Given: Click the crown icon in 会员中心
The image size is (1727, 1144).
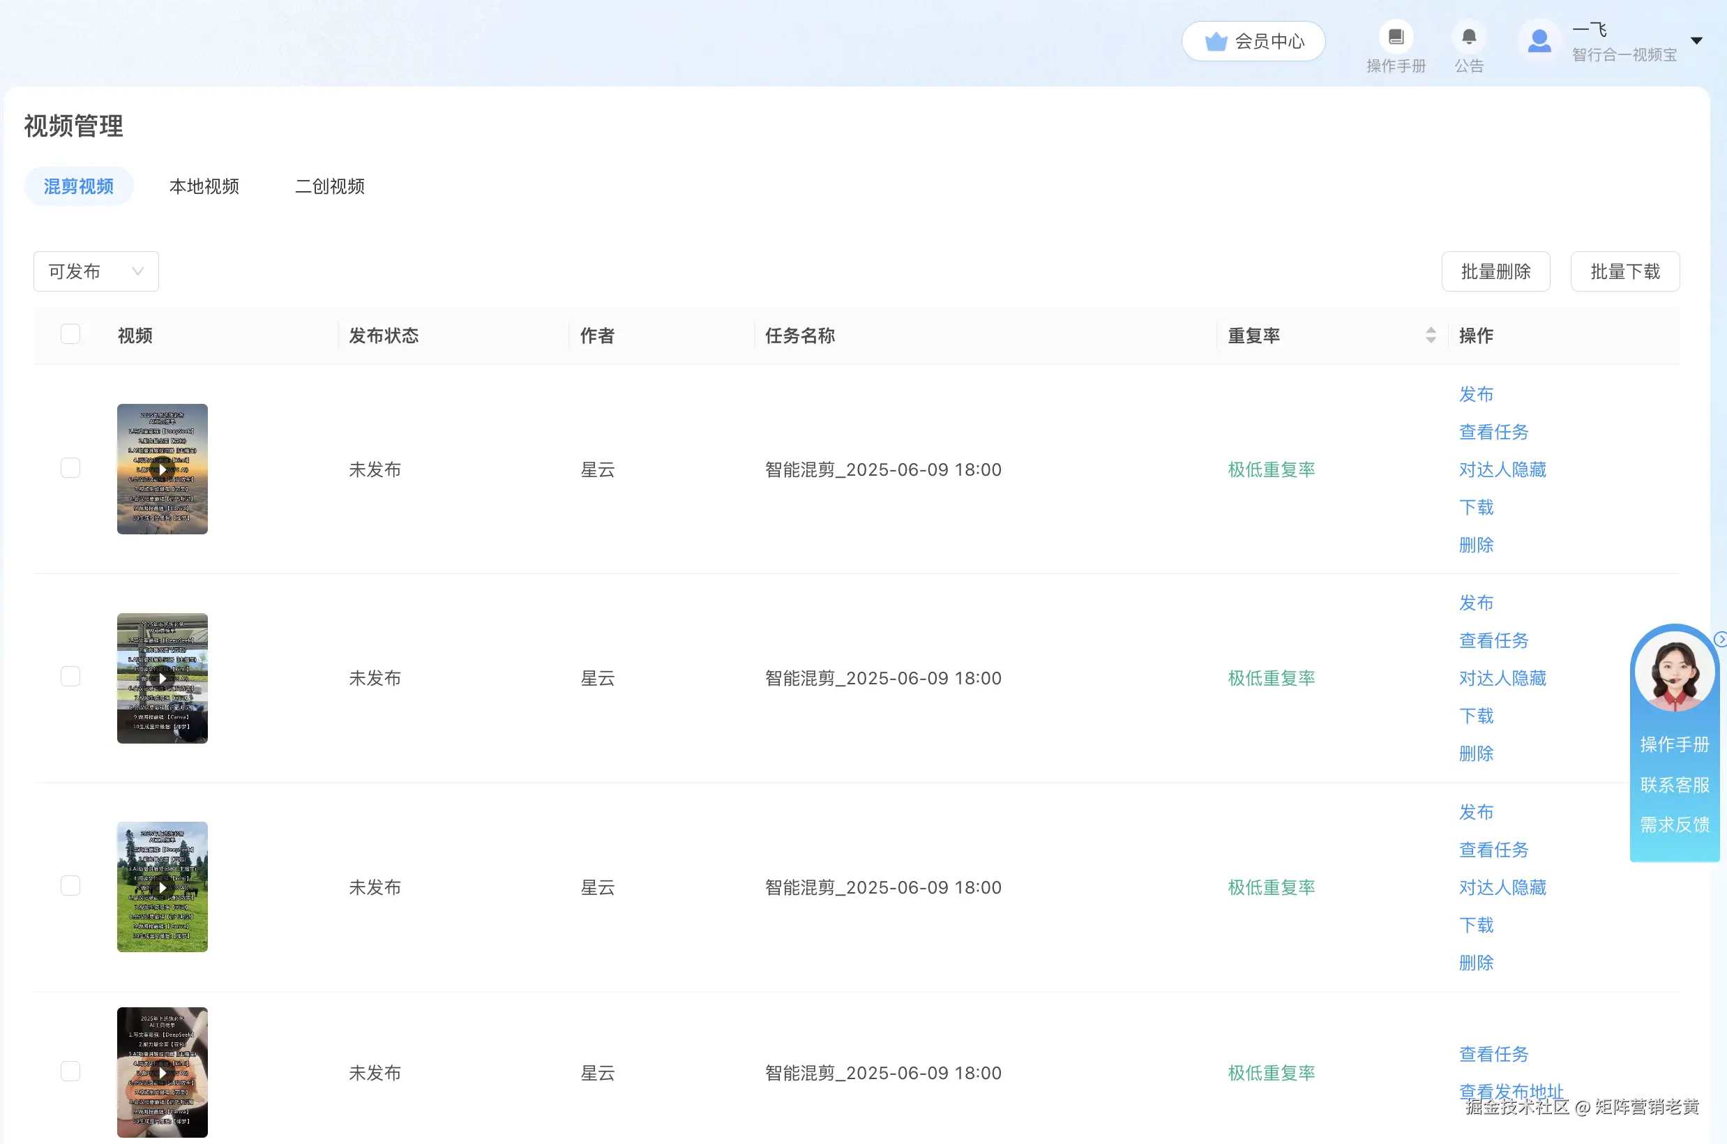Looking at the screenshot, I should [x=1216, y=42].
